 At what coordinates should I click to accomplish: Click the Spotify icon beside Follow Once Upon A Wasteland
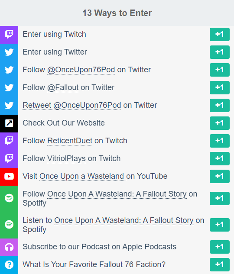pyautogui.click(x=9, y=198)
